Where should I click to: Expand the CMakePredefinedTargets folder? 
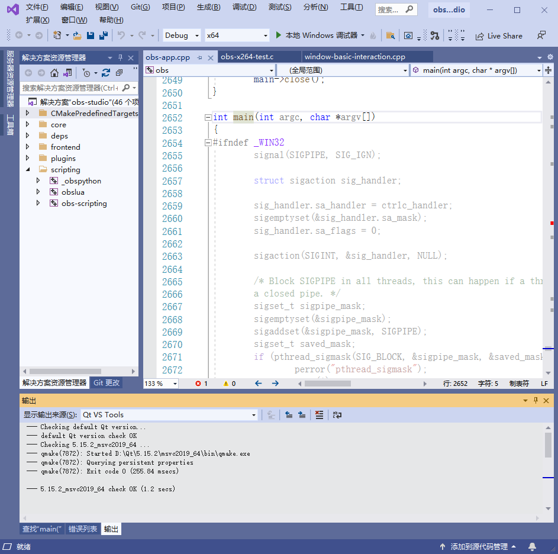click(27, 113)
